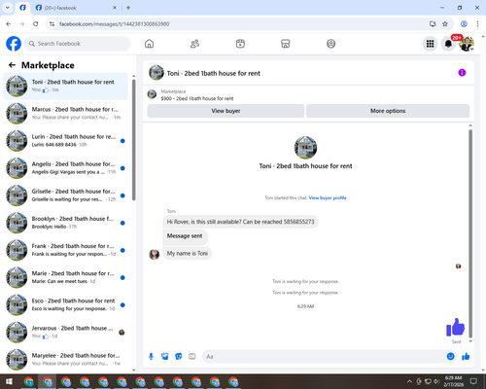Click the browser address bar URL
Viewport: 486px width, 389px height.
114,24
